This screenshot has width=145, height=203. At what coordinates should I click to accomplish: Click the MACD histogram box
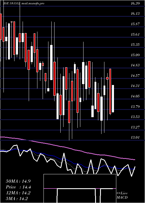tap(80, 188)
